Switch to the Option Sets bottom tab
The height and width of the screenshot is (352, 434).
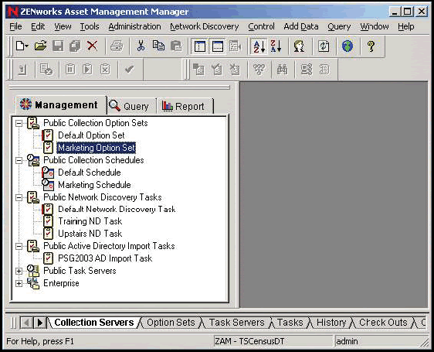point(171,323)
